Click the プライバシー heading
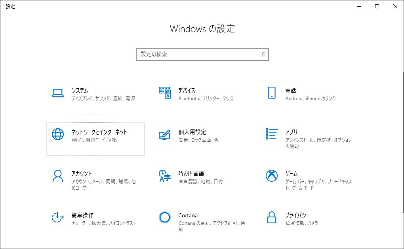Screen dimensions: 404x249 pos(297,215)
